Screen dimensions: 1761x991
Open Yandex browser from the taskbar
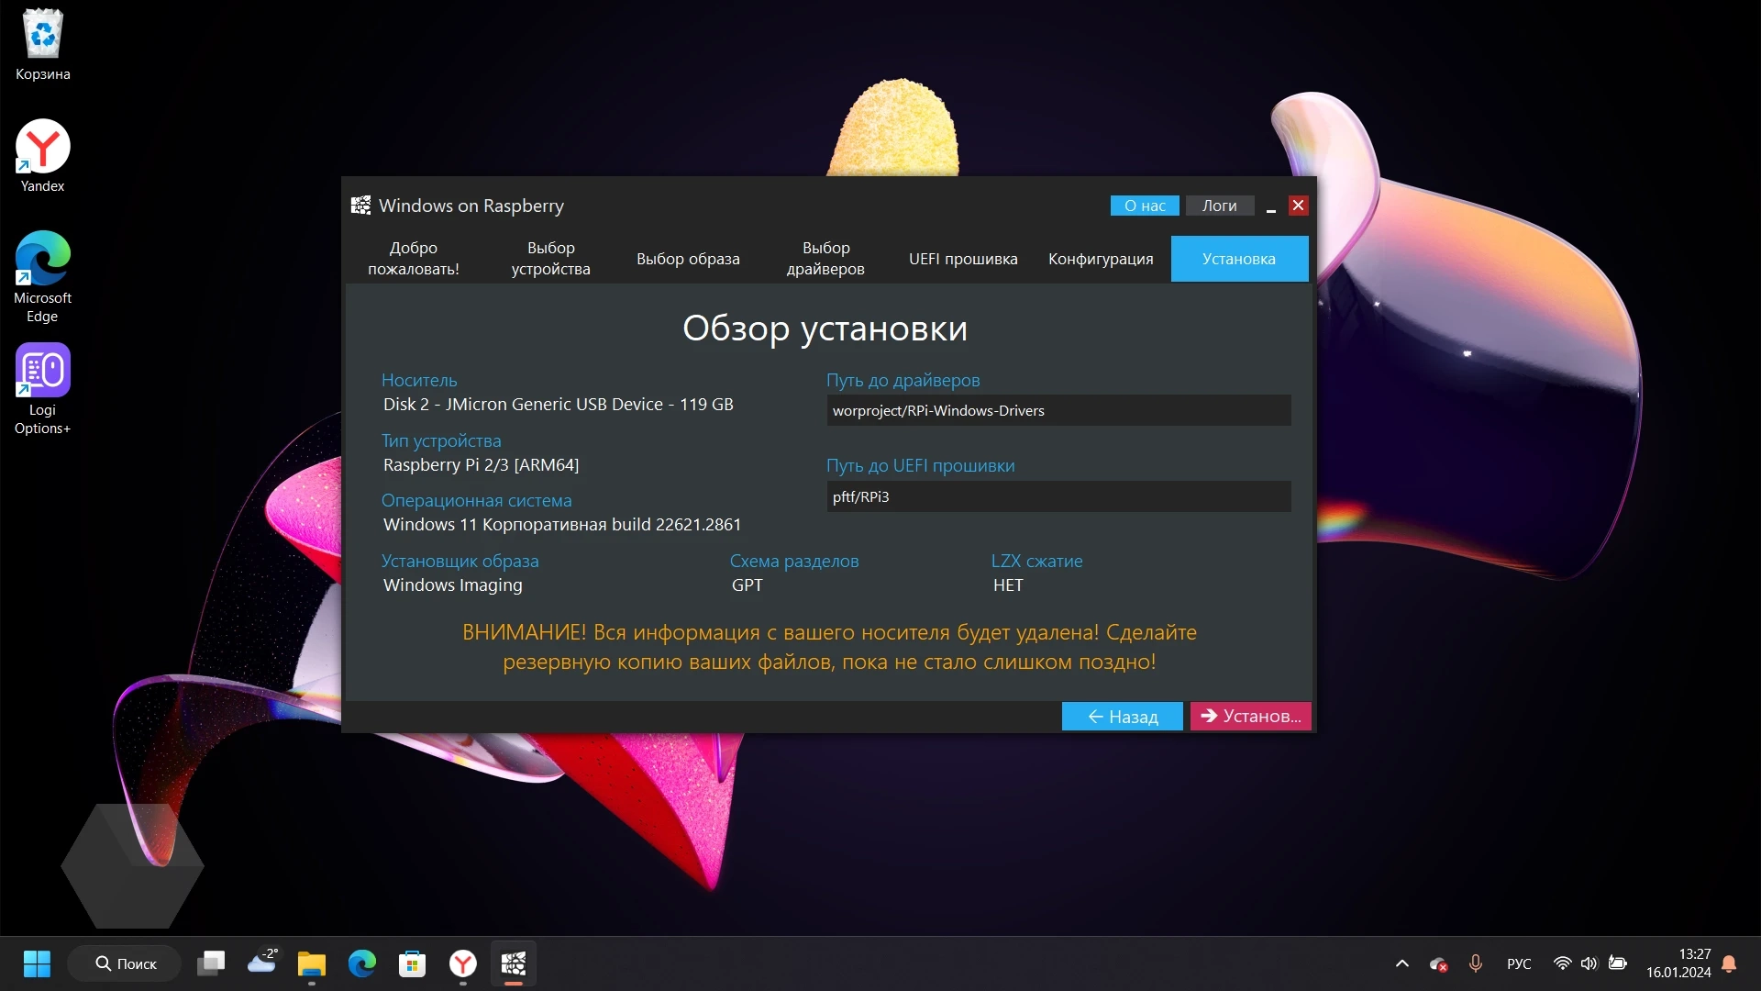(x=463, y=963)
